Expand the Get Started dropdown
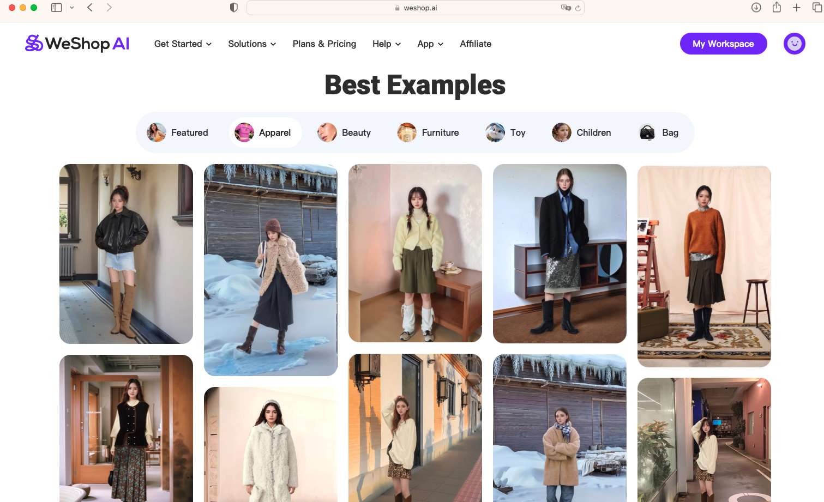824x502 pixels. [x=183, y=44]
